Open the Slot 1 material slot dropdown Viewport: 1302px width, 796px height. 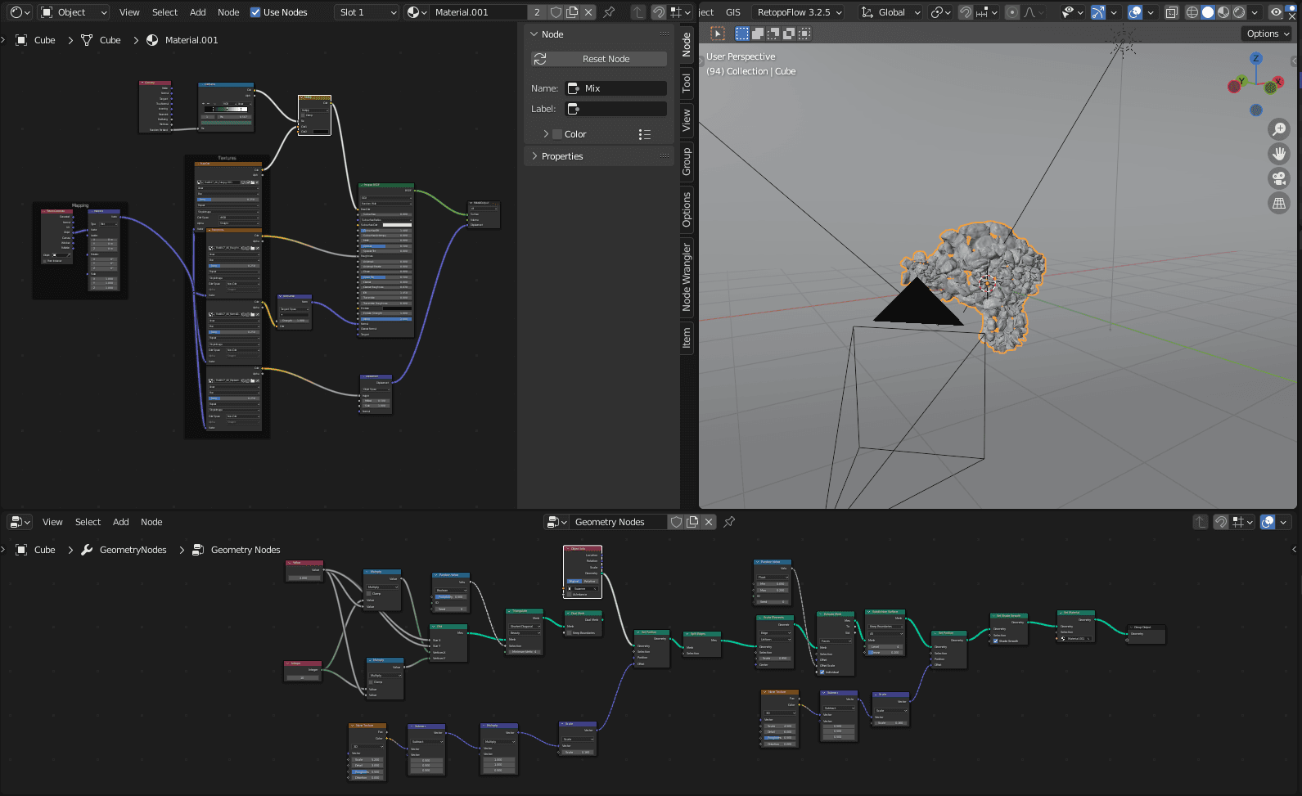pyautogui.click(x=367, y=12)
